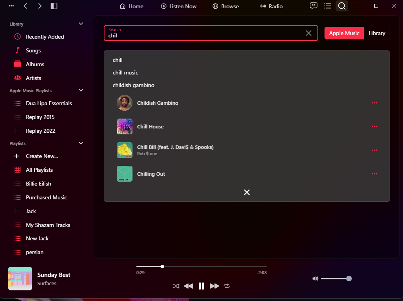Seek using the playback progress bar
This screenshot has width=403, height=301.
click(x=201, y=267)
